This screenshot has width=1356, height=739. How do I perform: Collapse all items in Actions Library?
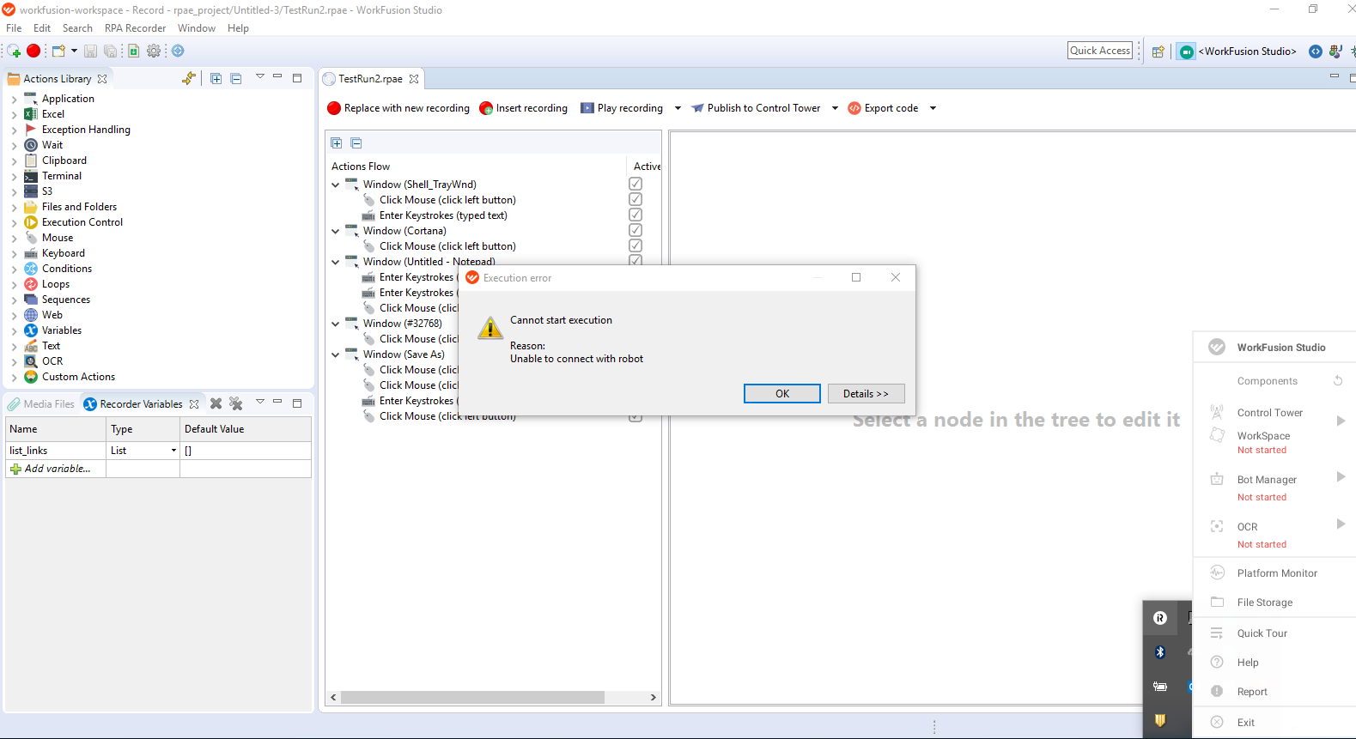(x=236, y=78)
